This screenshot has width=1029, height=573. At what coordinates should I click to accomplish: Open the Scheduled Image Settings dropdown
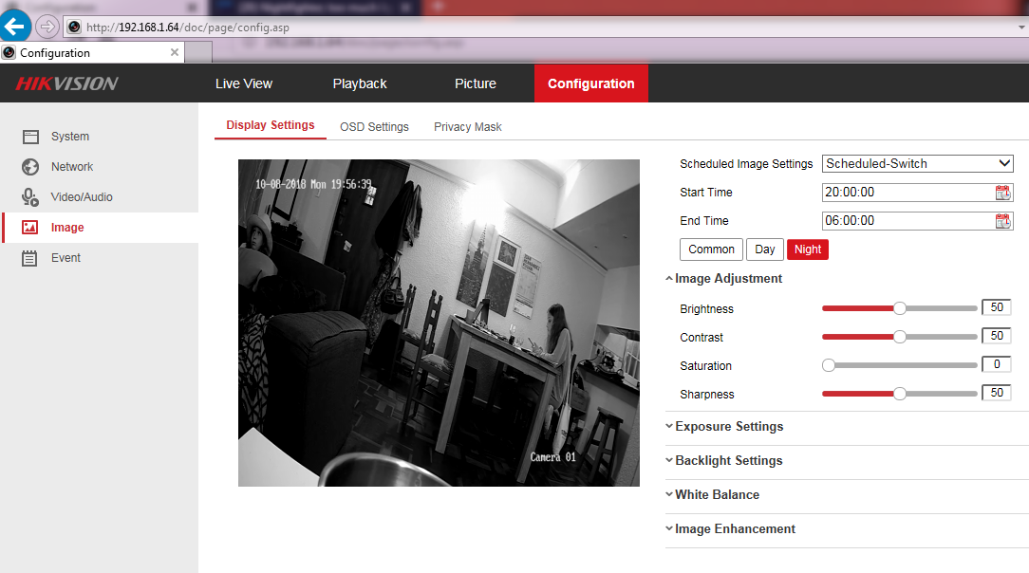click(x=917, y=164)
